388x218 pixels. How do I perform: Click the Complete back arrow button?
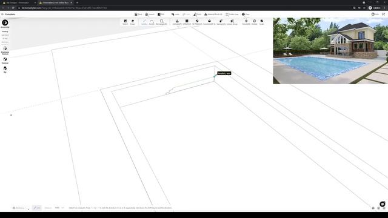(x=8, y=15)
